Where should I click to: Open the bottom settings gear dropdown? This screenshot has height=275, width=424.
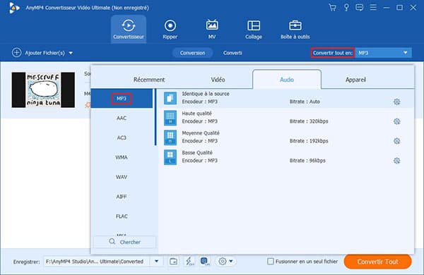(225, 261)
